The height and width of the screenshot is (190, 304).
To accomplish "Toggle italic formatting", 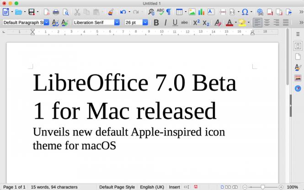I will click(165, 23).
